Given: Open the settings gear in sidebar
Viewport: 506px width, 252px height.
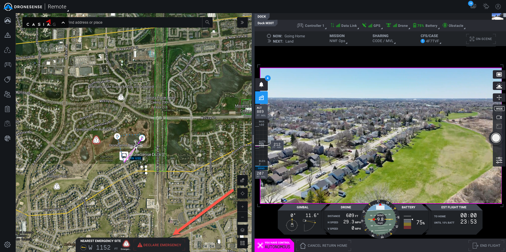Looking at the screenshot, I should [x=7, y=245].
